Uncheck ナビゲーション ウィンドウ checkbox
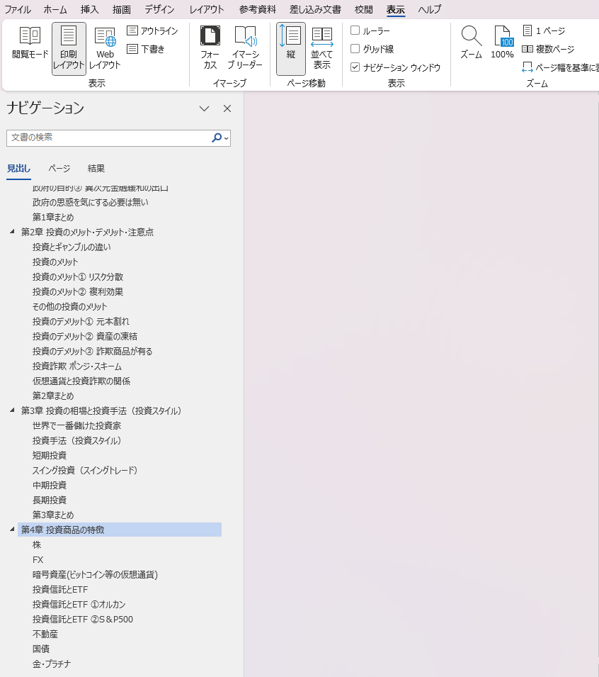Viewport: 599px width, 677px height. [355, 67]
